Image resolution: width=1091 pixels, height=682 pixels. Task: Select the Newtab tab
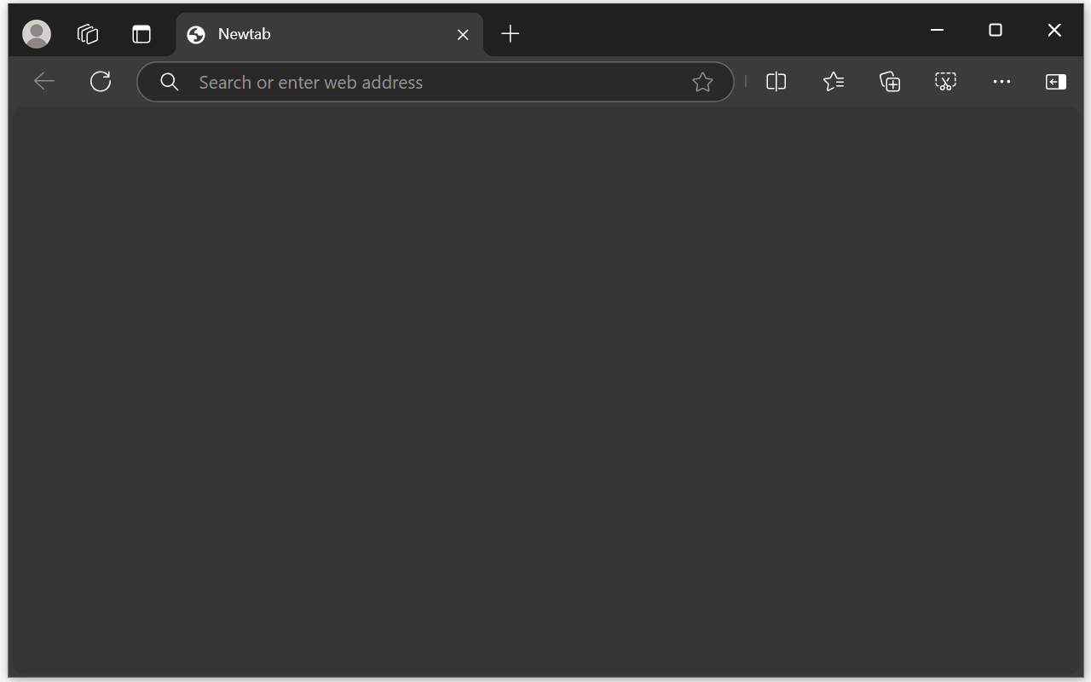tap(330, 34)
